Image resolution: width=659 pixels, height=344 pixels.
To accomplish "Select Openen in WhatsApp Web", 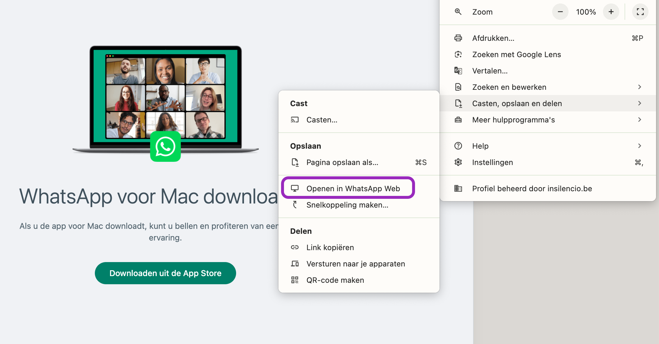I will (x=353, y=189).
